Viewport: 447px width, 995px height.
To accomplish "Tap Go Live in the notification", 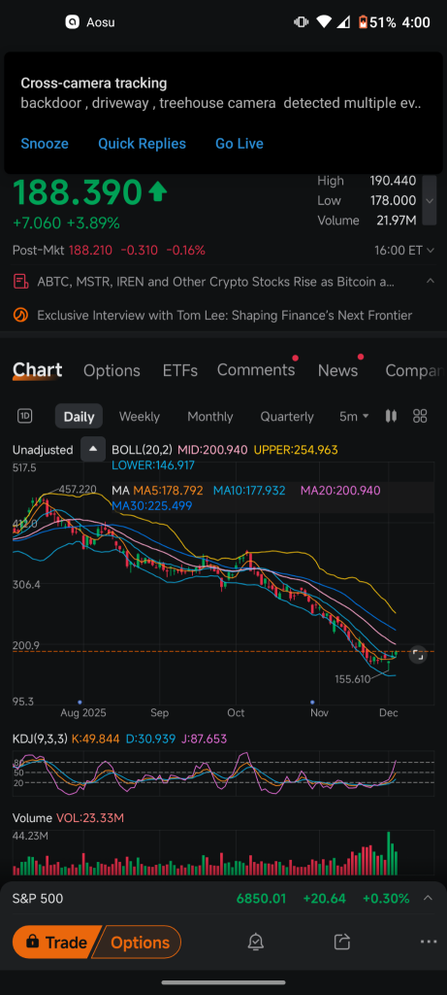I will tap(239, 144).
